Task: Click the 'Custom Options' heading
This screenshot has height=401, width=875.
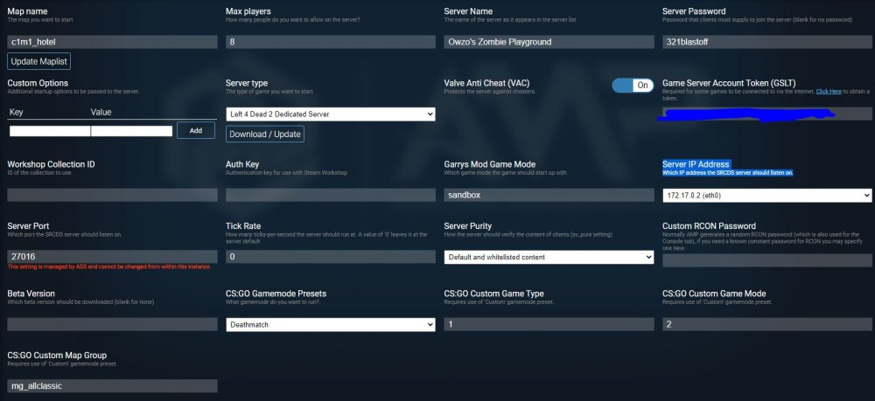Action: (38, 83)
